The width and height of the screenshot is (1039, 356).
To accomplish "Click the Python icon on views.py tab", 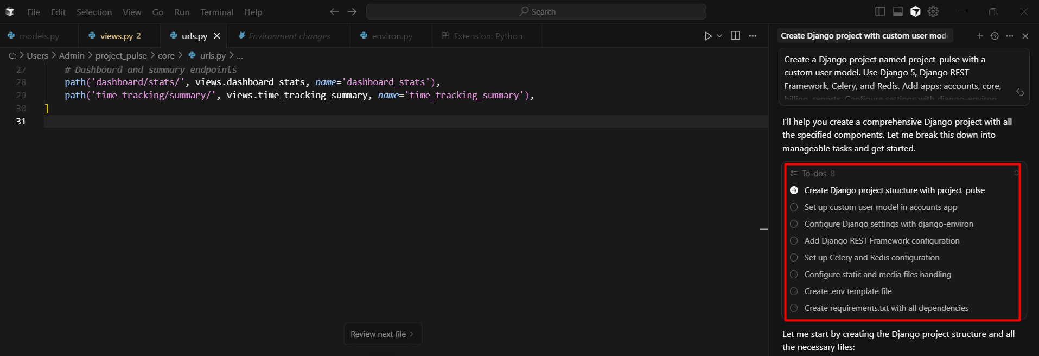I will [x=92, y=36].
